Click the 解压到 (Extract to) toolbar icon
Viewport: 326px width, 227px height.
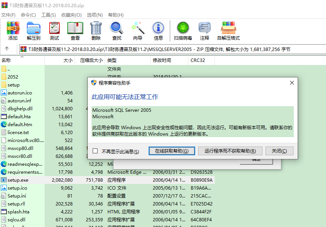pyautogui.click(x=34, y=28)
